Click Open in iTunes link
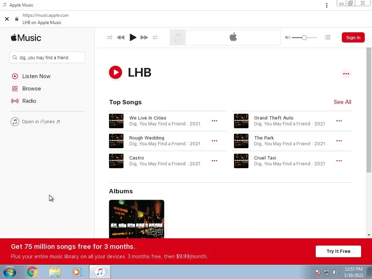 pyautogui.click(x=41, y=121)
